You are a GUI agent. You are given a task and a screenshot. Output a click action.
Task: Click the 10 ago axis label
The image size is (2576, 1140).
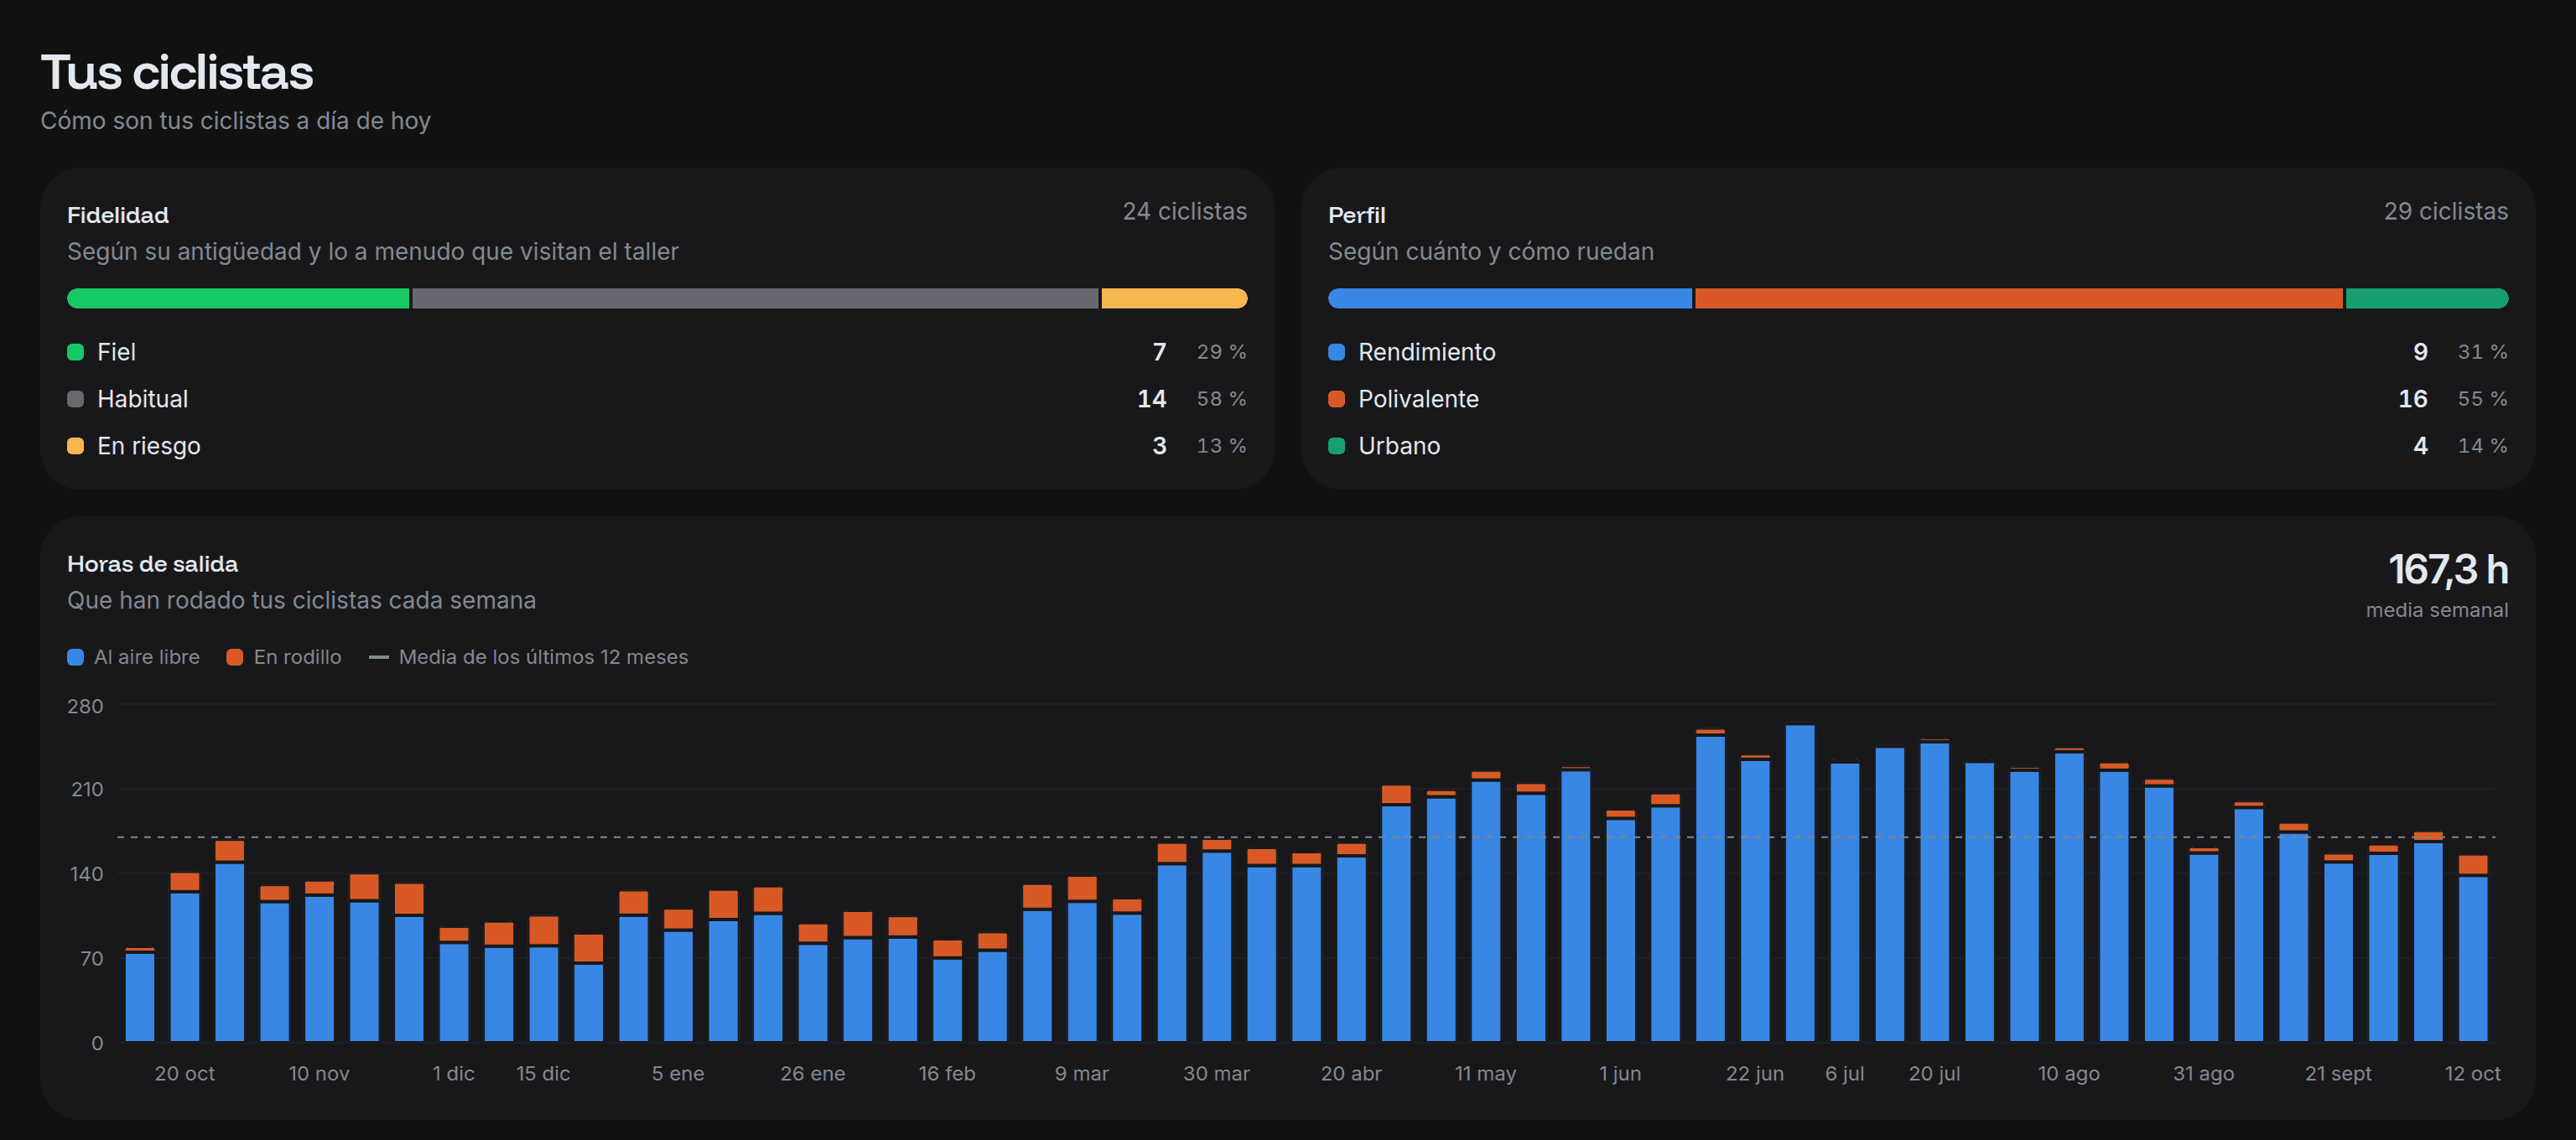click(x=2068, y=1073)
